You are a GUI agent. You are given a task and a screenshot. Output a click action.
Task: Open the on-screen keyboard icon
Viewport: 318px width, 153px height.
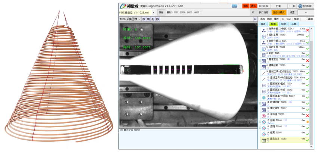pyautogui.click(x=234, y=6)
